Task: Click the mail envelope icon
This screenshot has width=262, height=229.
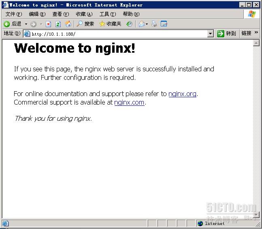Action: click(x=141, y=24)
